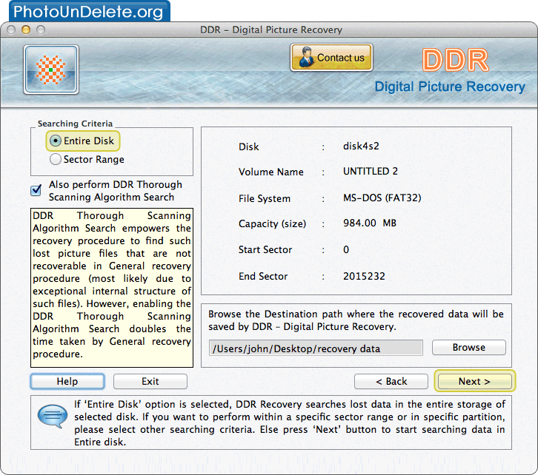This screenshot has width=538, height=475.
Task: Click the 2015232 end sector value
Action: click(364, 276)
